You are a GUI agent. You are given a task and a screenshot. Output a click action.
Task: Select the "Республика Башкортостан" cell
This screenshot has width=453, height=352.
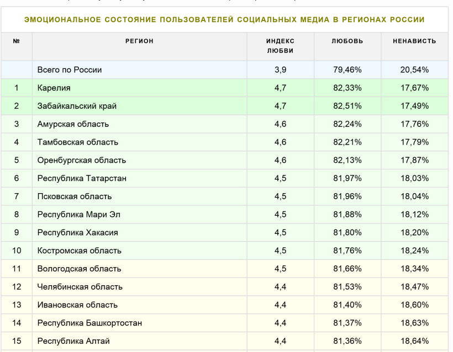89,323
